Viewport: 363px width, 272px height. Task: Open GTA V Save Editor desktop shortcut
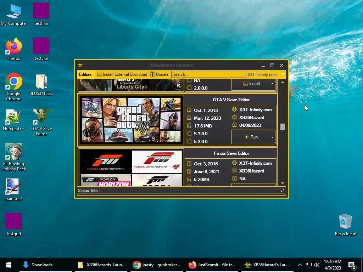[41, 122]
